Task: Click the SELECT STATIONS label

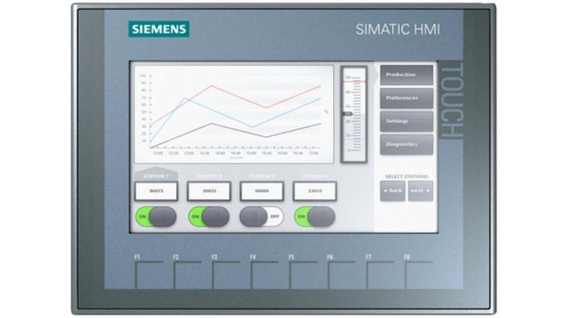Action: (406, 176)
